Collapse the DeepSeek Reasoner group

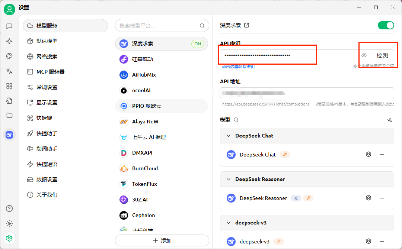pos(229,179)
